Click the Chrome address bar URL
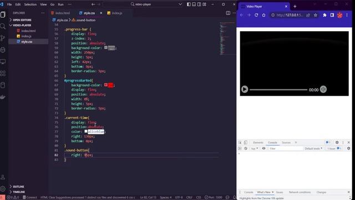 point(290,15)
